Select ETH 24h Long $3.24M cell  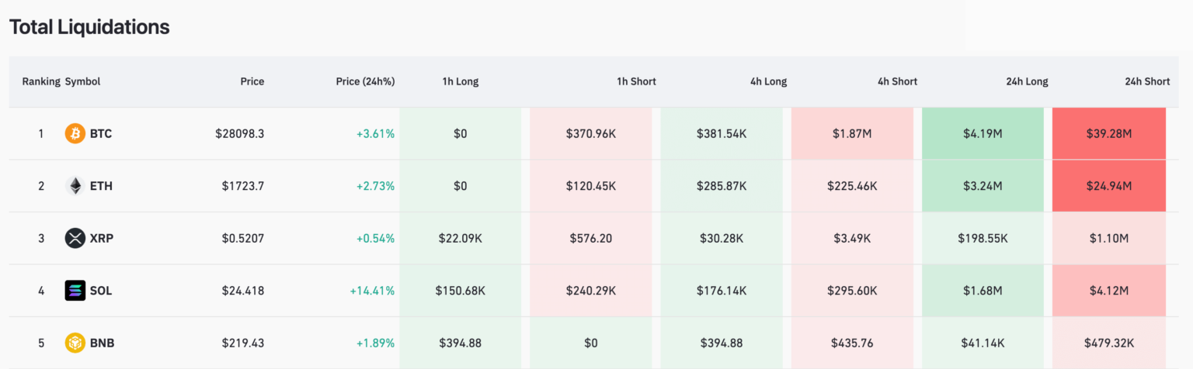tap(982, 186)
